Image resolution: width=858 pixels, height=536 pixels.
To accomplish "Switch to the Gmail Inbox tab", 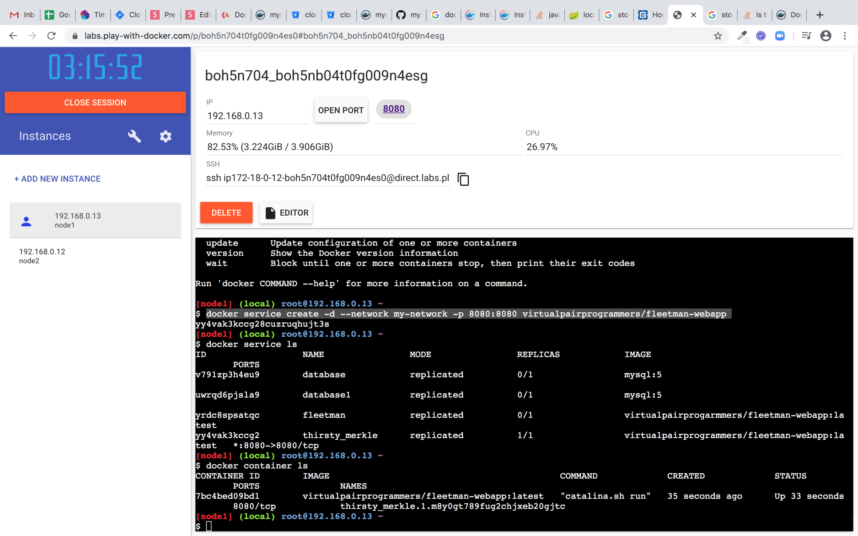I will click(23, 15).
